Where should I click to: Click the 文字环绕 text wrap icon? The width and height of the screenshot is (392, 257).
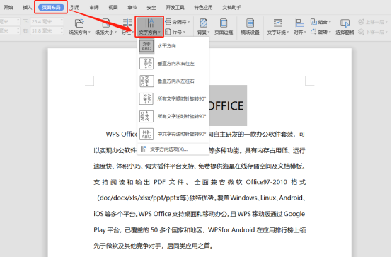[x=278, y=23]
